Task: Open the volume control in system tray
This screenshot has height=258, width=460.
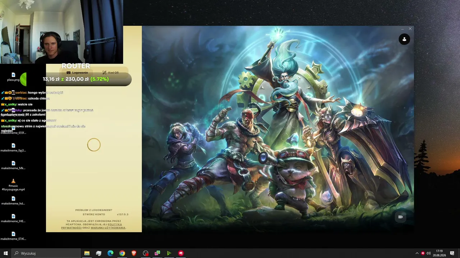Action: coord(428,253)
